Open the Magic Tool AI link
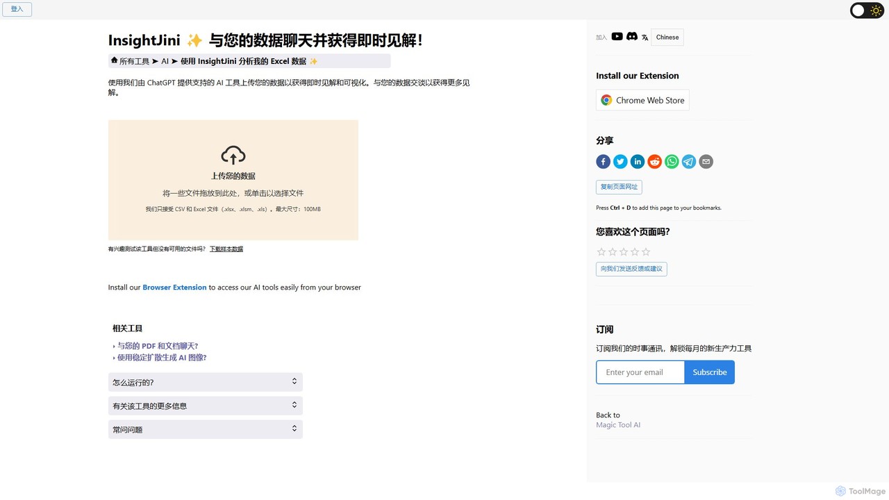This screenshot has width=889, height=500. [618, 425]
